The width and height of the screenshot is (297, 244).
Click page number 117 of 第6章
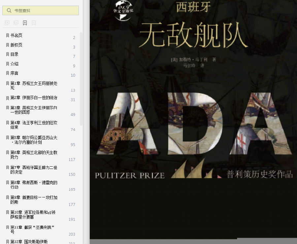(72, 160)
